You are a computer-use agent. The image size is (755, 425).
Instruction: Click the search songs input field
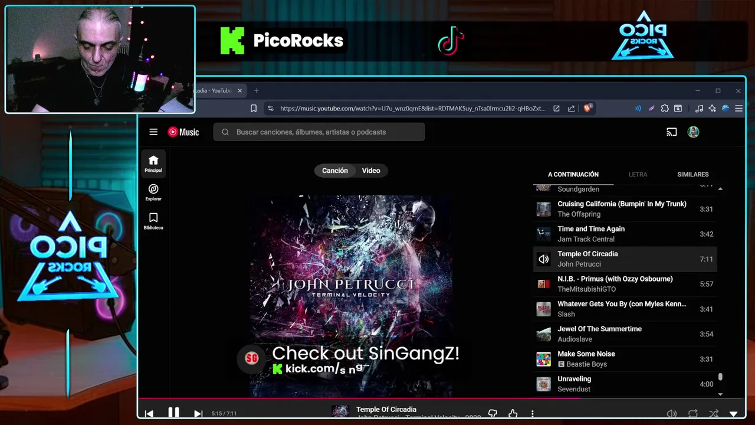click(319, 132)
